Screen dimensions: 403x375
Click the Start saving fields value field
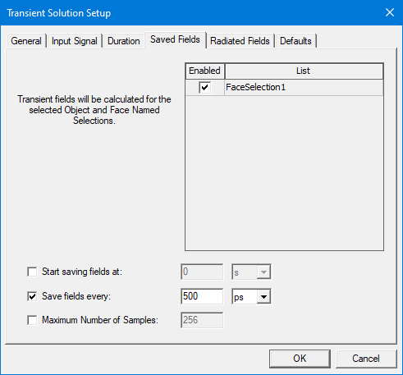coord(202,272)
